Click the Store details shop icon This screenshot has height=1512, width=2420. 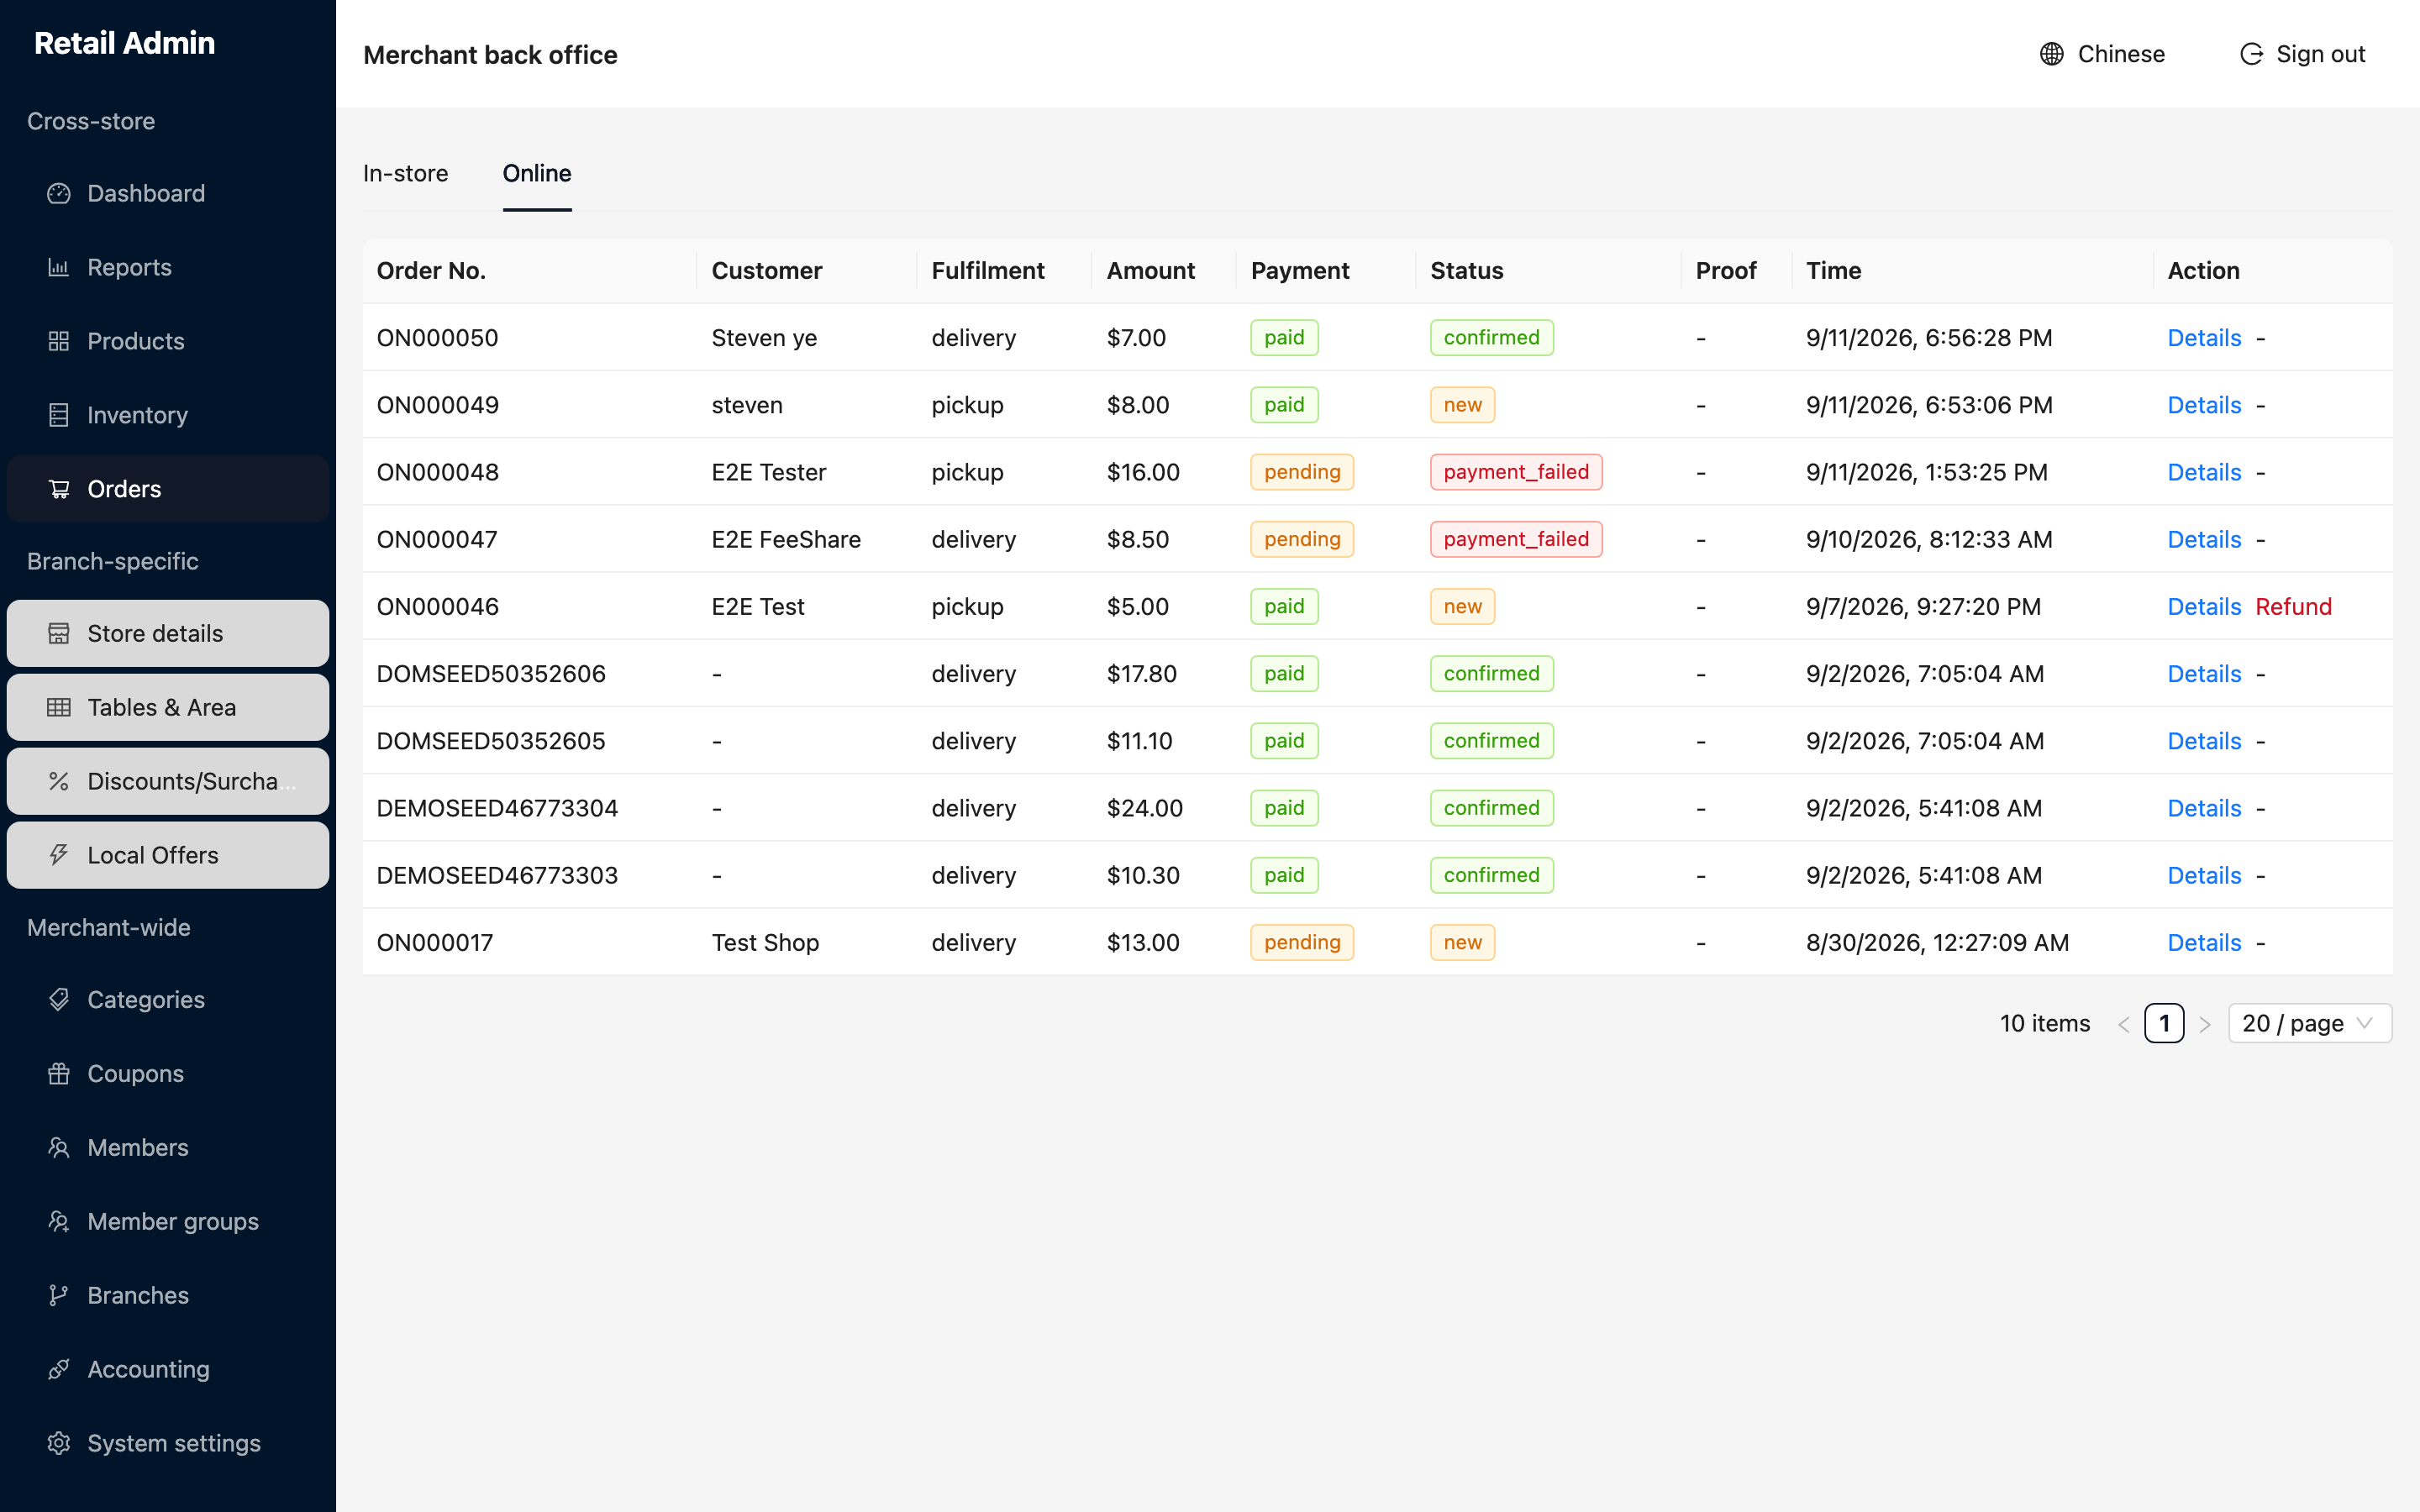[59, 633]
